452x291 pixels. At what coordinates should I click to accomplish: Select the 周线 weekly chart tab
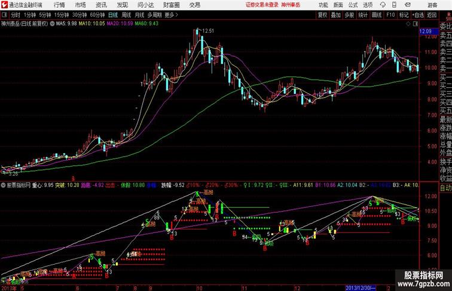coord(126,15)
